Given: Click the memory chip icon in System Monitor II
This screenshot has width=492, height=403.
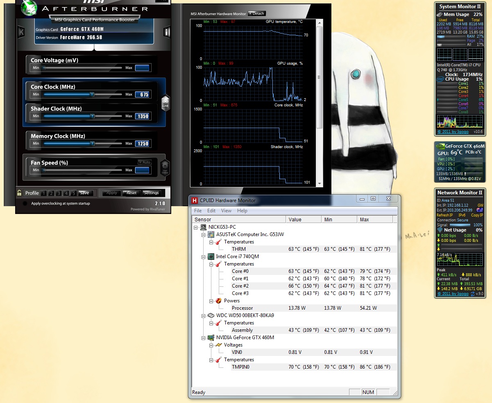Looking at the screenshot, I should pyautogui.click(x=440, y=14).
